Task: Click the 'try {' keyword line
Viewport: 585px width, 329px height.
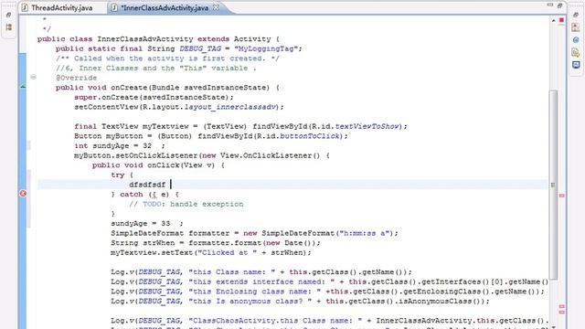Action: coord(122,175)
